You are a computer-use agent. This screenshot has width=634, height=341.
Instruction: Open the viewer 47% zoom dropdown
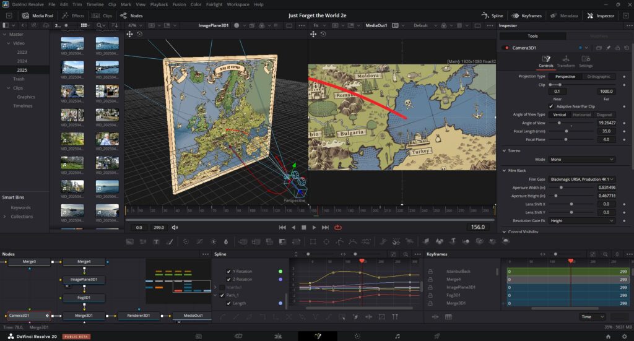point(135,25)
